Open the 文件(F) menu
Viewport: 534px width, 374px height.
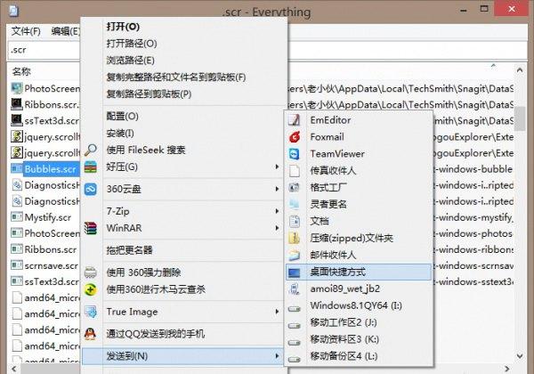(x=26, y=31)
